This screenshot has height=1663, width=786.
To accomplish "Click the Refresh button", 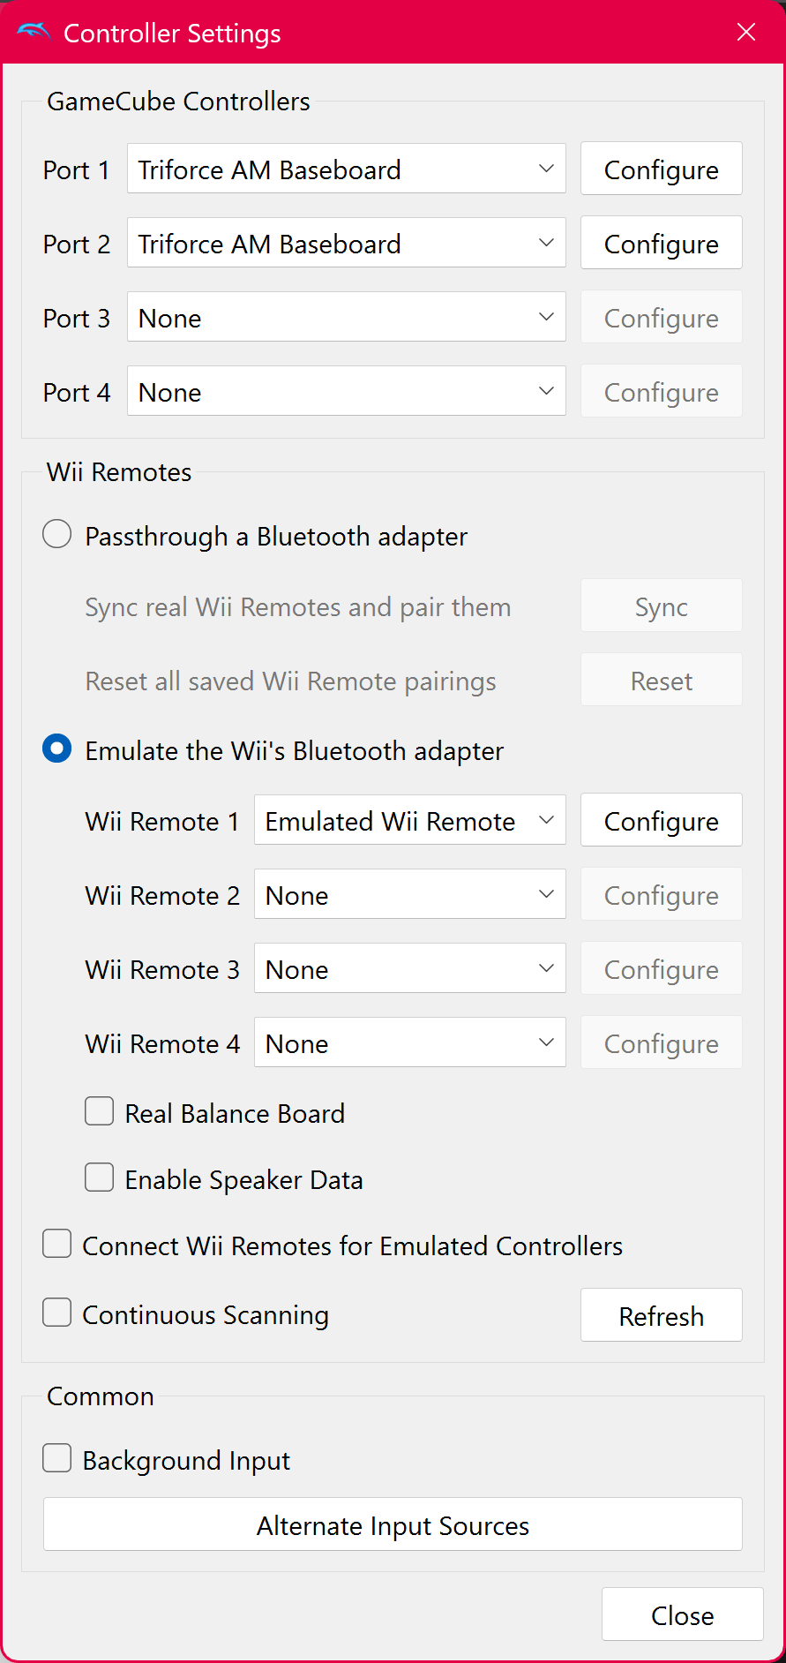I will [662, 1315].
